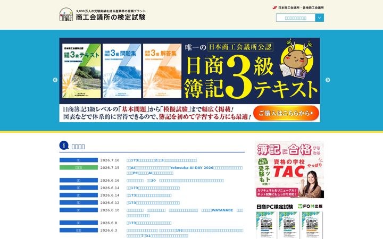Viewport: 383px width, 239px height.
Task: Click the green category tag for 2026.7.15
Action: click(79, 167)
